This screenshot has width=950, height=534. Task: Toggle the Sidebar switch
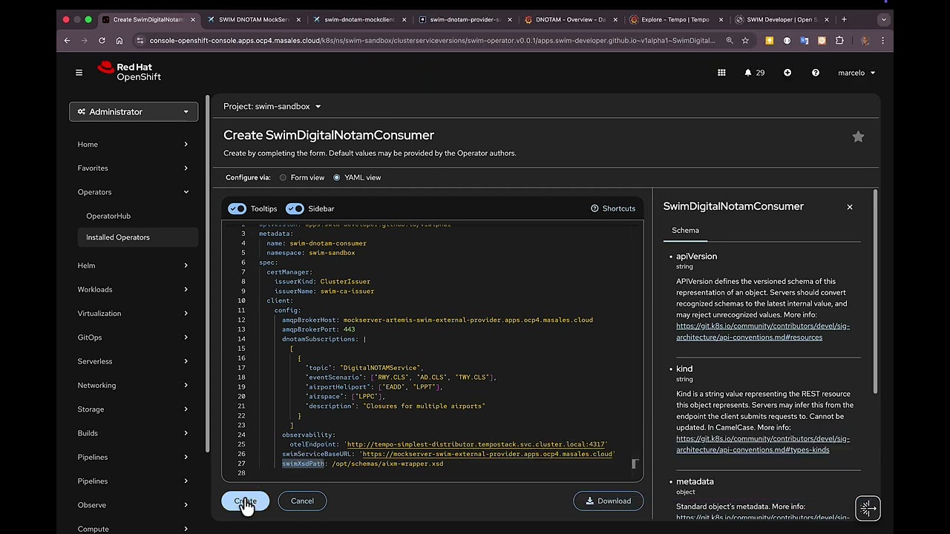coord(295,209)
